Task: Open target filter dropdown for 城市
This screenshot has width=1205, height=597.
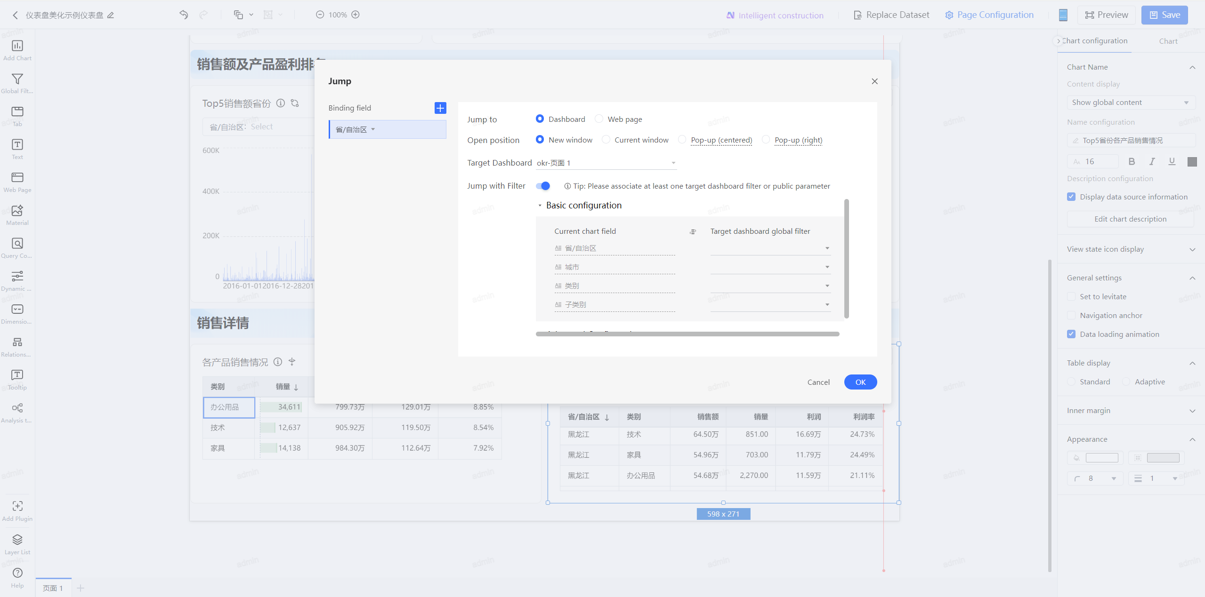Action: click(770, 267)
